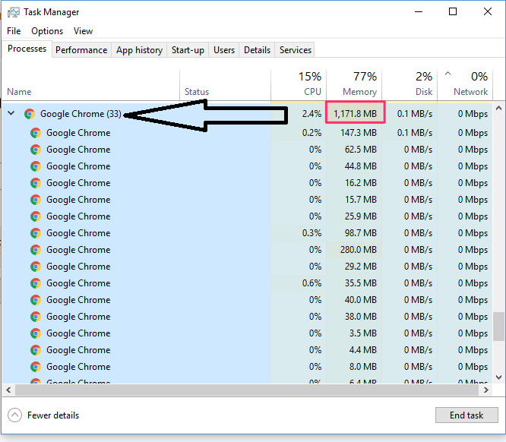Open the File menu
The height and width of the screenshot is (442, 506).
click(x=14, y=31)
